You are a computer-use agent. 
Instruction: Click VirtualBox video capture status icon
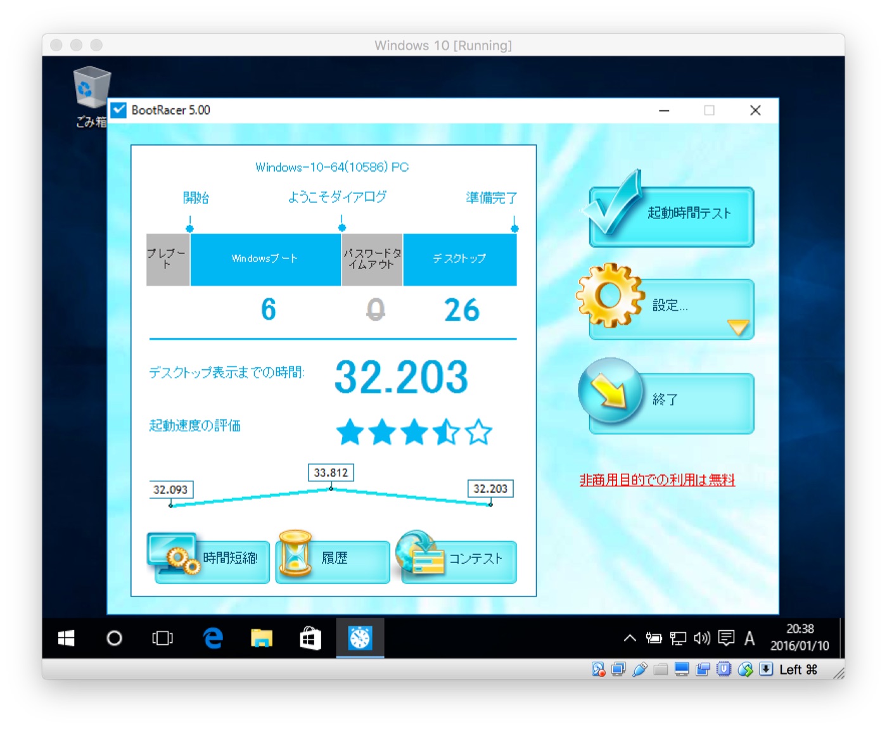pos(703,669)
